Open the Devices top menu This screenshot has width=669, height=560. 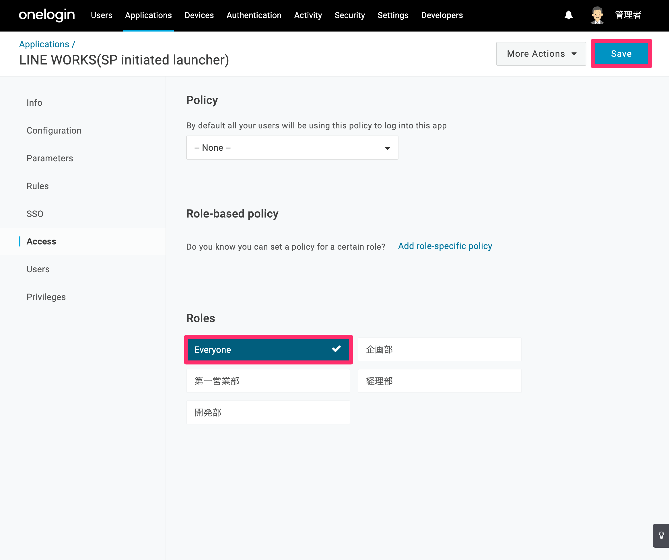point(199,15)
